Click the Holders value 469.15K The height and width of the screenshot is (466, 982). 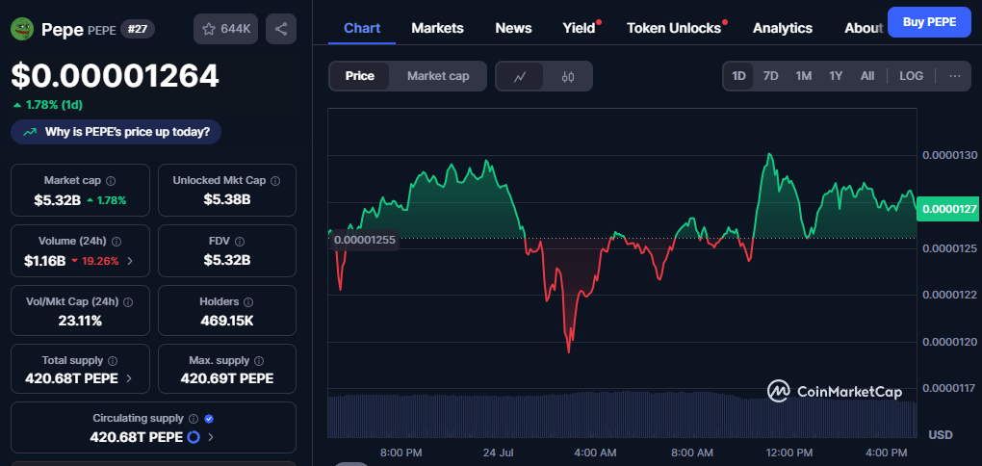226,321
